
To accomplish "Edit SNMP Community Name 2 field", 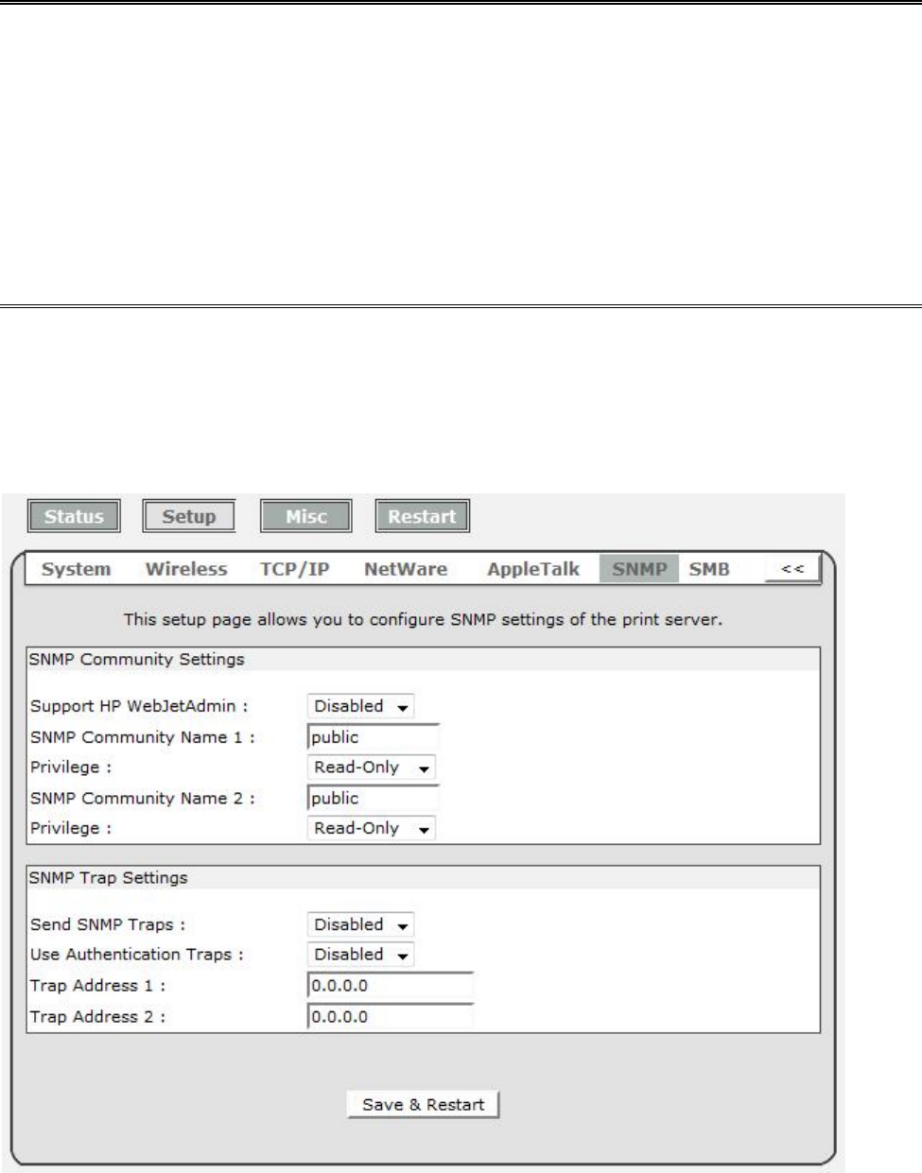I will click(374, 798).
